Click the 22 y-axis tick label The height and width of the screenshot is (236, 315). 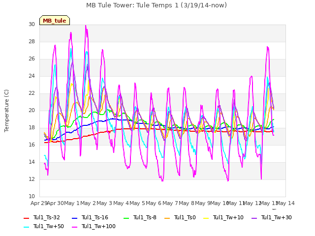click(31, 93)
